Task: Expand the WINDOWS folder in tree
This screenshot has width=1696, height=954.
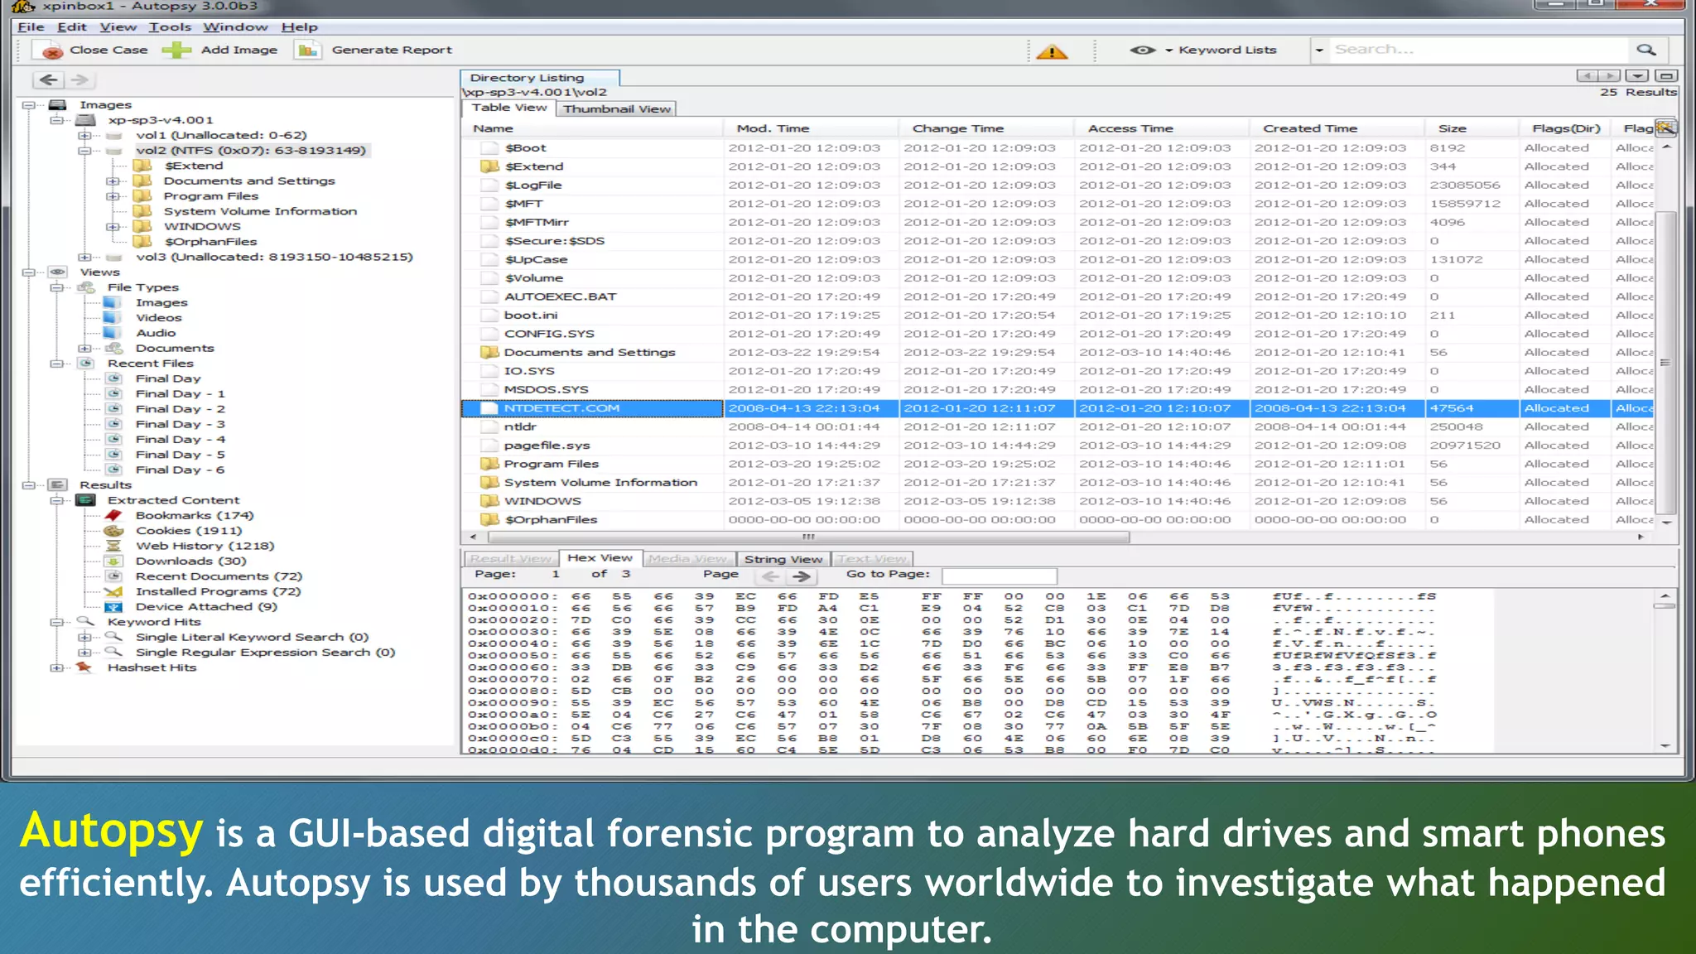Action: [112, 226]
